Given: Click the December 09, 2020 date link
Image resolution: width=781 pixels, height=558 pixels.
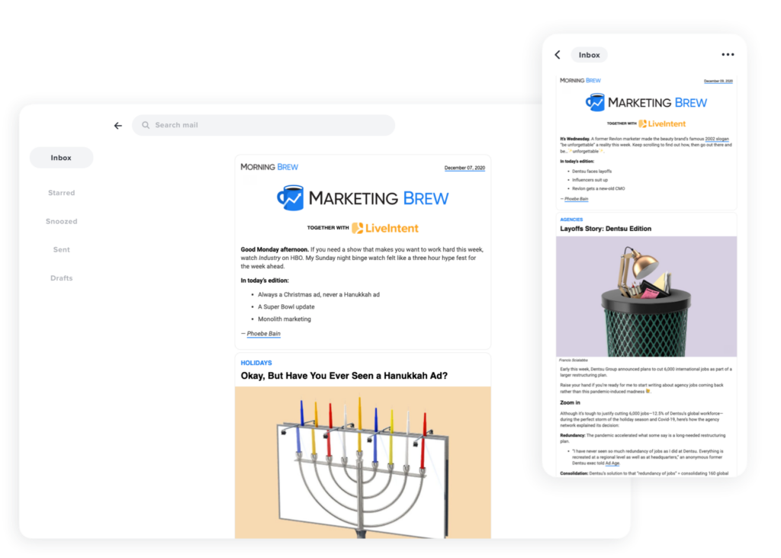Looking at the screenshot, I should 718,81.
